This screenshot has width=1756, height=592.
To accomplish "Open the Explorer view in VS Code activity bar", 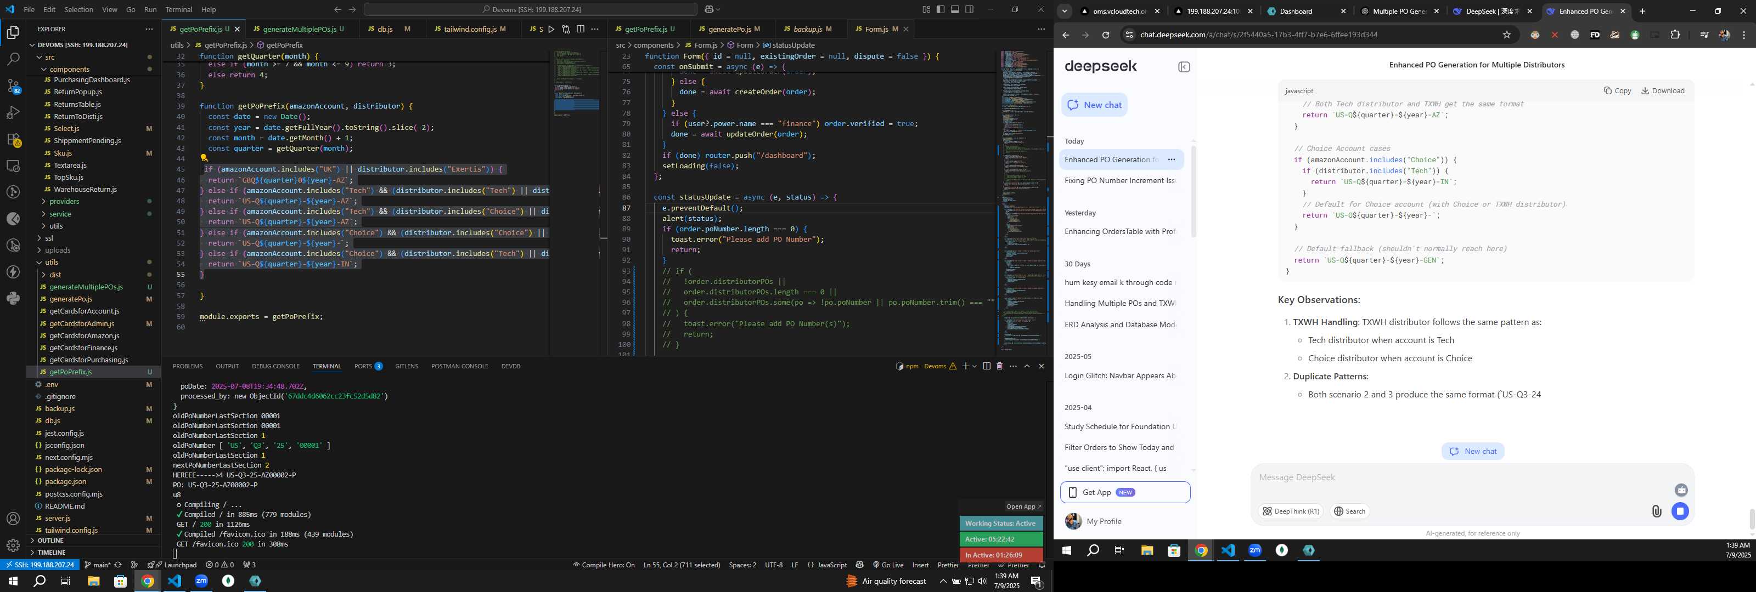I will (x=13, y=33).
